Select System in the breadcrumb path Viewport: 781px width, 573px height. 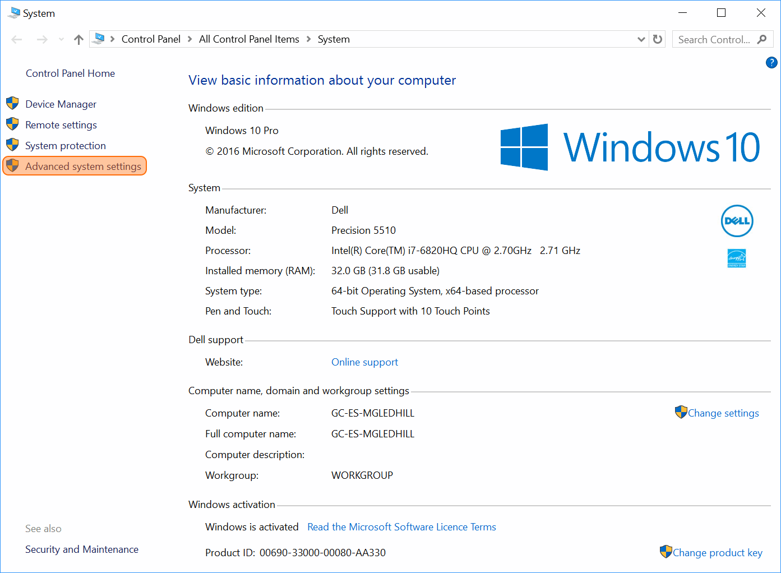[334, 39]
